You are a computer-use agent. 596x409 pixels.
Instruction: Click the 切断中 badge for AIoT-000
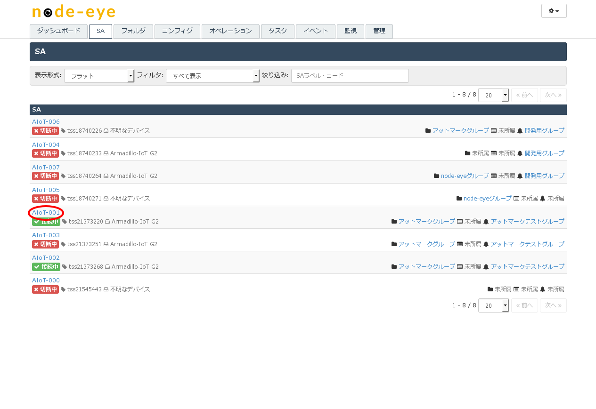point(45,289)
